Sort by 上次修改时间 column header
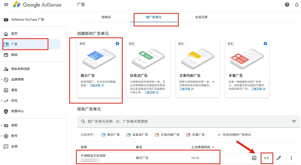 click(x=202, y=147)
